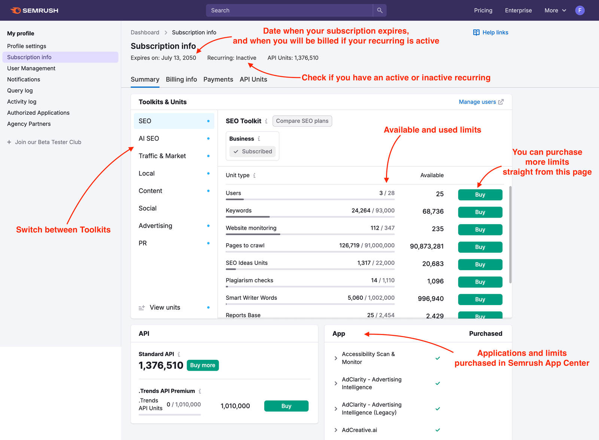The width and height of the screenshot is (599, 440).
Task: Expand the AdClarity - Advertising Intelligence entry
Action: click(335, 383)
